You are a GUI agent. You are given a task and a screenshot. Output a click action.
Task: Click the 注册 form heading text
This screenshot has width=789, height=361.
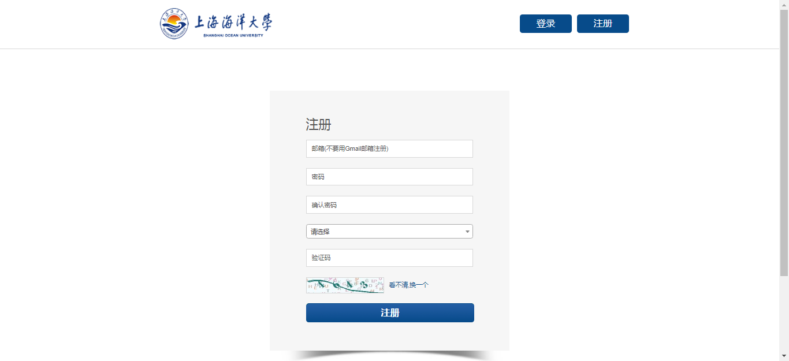318,125
